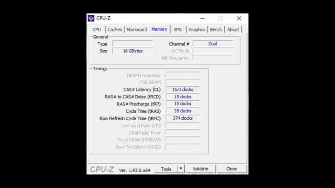Click the empty memory Type field
Viewport: 335px width, 188px height.
tap(133, 44)
